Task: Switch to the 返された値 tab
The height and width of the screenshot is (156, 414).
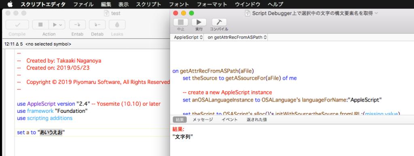Action: tap(256, 120)
